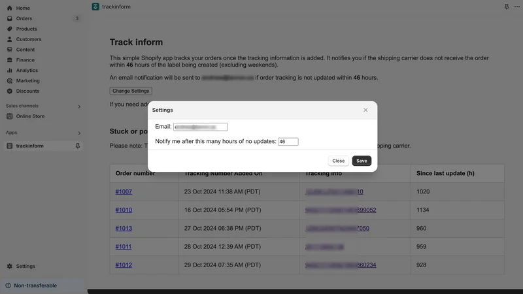
Task: Open tracking info link for order #1007
Action: (334, 191)
